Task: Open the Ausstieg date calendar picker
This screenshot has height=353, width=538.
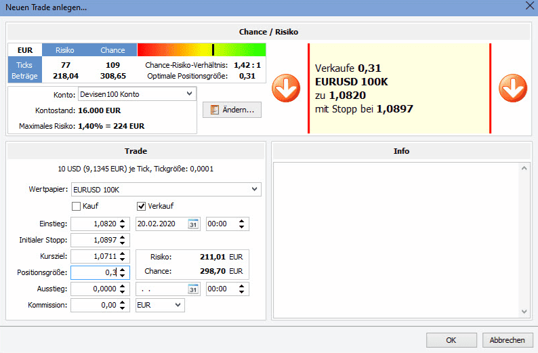Action: 193,289
